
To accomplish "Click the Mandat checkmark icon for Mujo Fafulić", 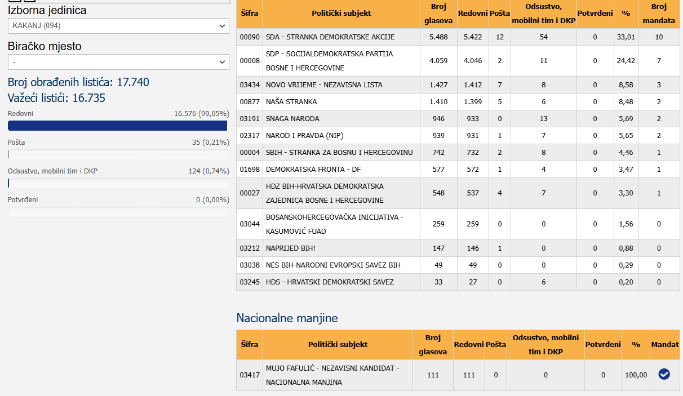I will (x=664, y=375).
